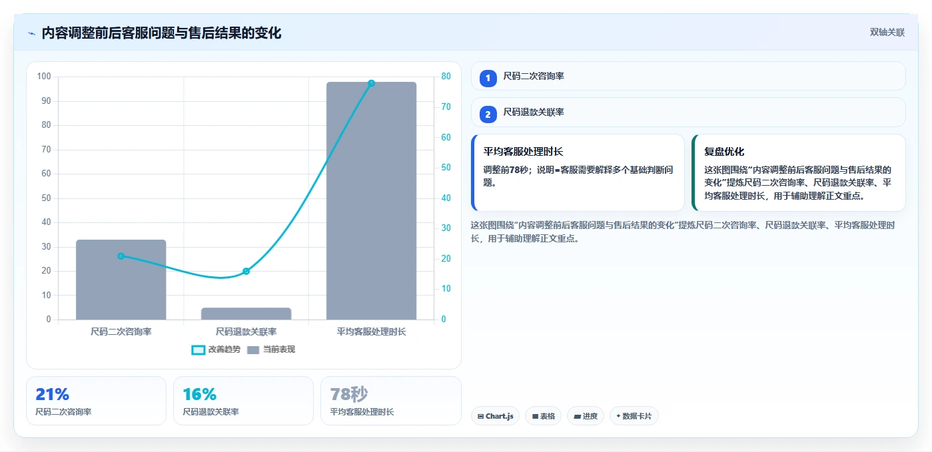
Task: Click the x-axis label 尺码二次咨询率
Action: coord(121,332)
